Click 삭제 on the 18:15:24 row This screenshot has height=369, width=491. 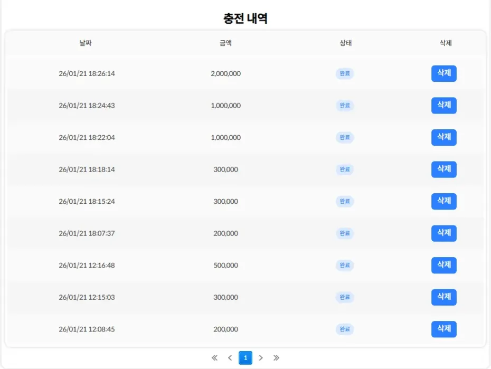[x=443, y=201]
